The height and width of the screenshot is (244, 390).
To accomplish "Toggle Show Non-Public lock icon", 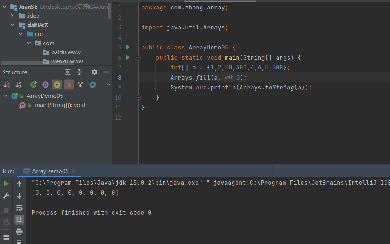I will [x=69, y=85].
